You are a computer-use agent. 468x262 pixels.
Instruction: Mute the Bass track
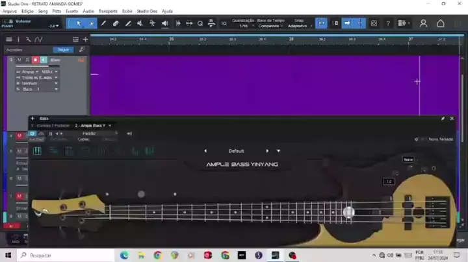tap(19, 60)
